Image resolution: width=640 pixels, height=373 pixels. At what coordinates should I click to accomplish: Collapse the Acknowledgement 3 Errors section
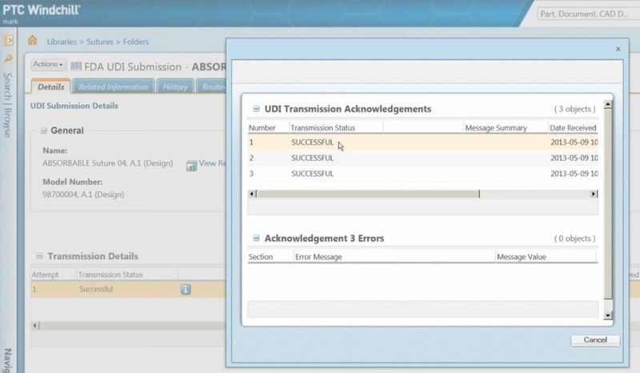click(256, 239)
